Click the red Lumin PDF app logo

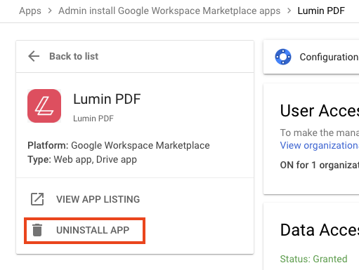[x=44, y=106]
